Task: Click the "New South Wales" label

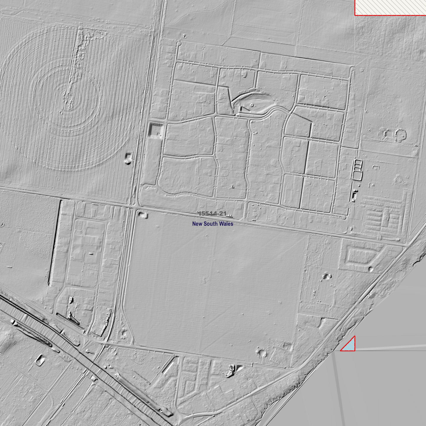Action: (x=213, y=224)
